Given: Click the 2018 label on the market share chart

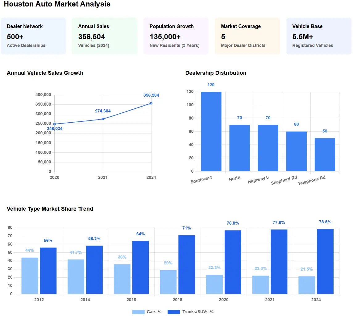Looking at the screenshot, I should point(177,300).
